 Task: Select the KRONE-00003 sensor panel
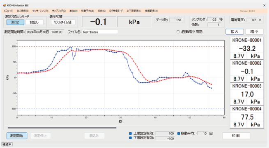coord(247,94)
